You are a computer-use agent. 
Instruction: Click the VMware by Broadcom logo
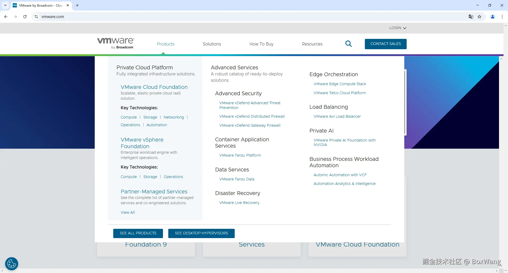[116, 43]
